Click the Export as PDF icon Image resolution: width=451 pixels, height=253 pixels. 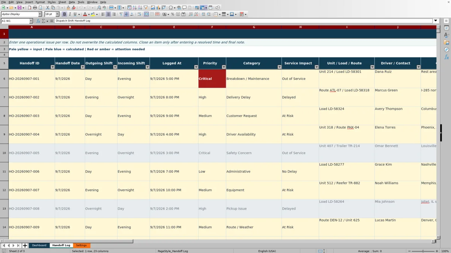[x=29, y=7]
